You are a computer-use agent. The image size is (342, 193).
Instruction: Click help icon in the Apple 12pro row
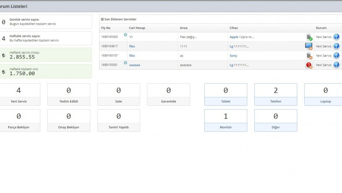[x=336, y=37]
